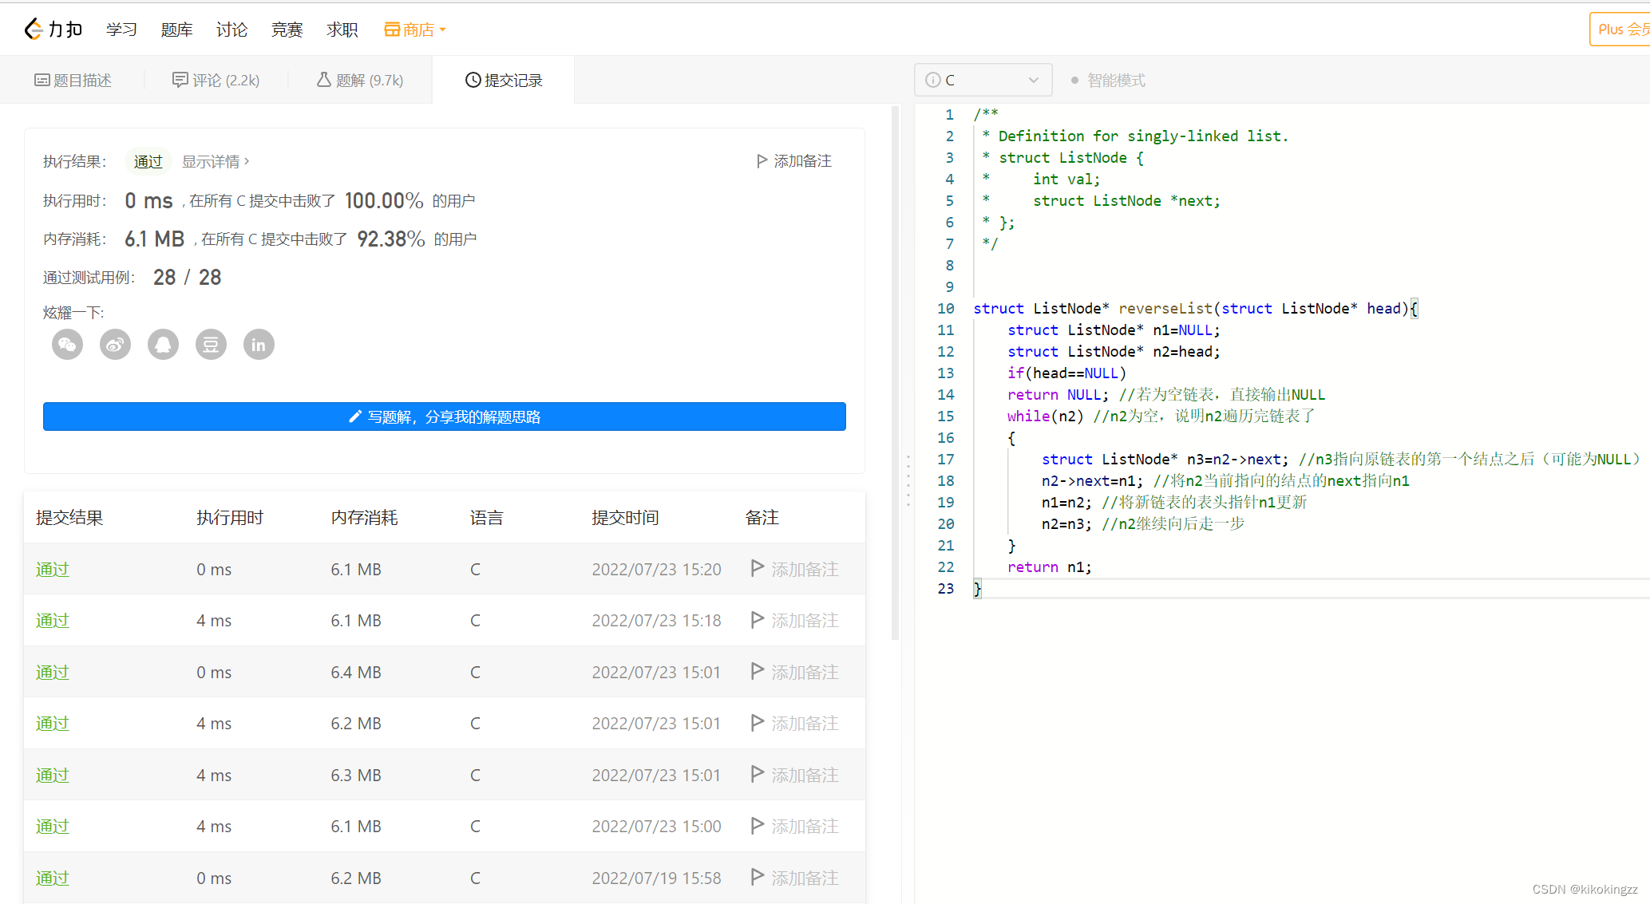
Task: Expand the 商店 store menu
Action: click(x=415, y=30)
